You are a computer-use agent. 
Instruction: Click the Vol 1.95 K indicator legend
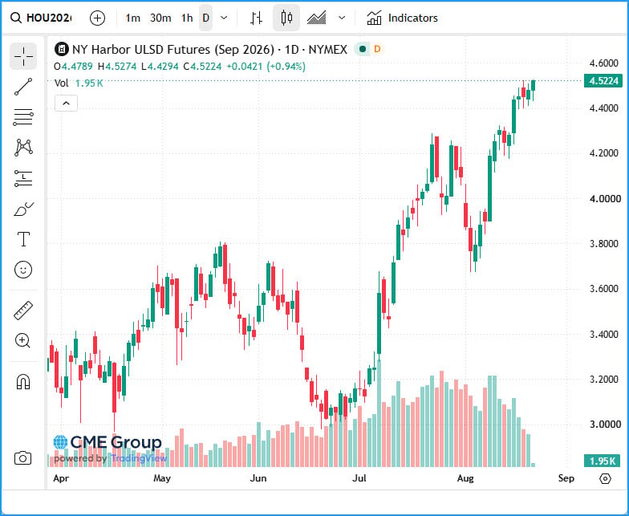[x=79, y=83]
